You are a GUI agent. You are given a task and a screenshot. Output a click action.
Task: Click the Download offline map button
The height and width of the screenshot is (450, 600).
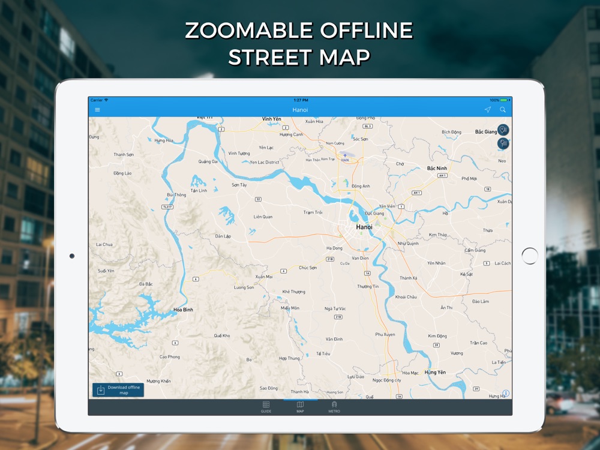point(118,390)
